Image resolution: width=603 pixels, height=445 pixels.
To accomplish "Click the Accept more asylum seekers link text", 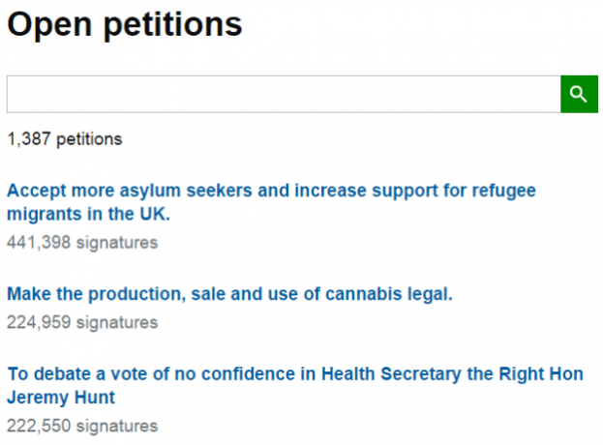I will coord(130,191).
